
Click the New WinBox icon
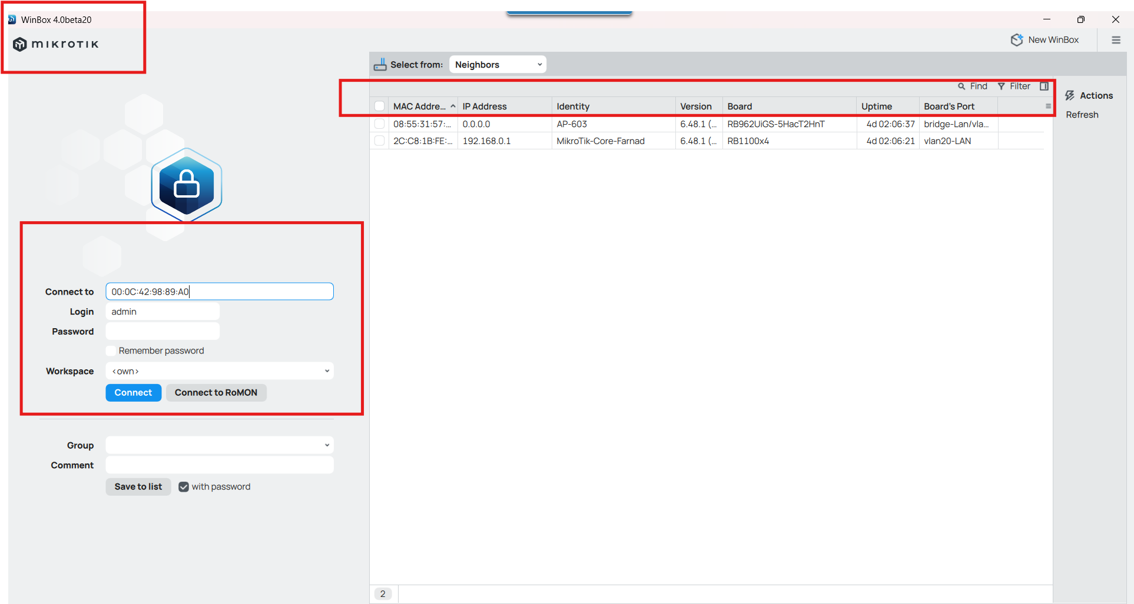(1017, 40)
